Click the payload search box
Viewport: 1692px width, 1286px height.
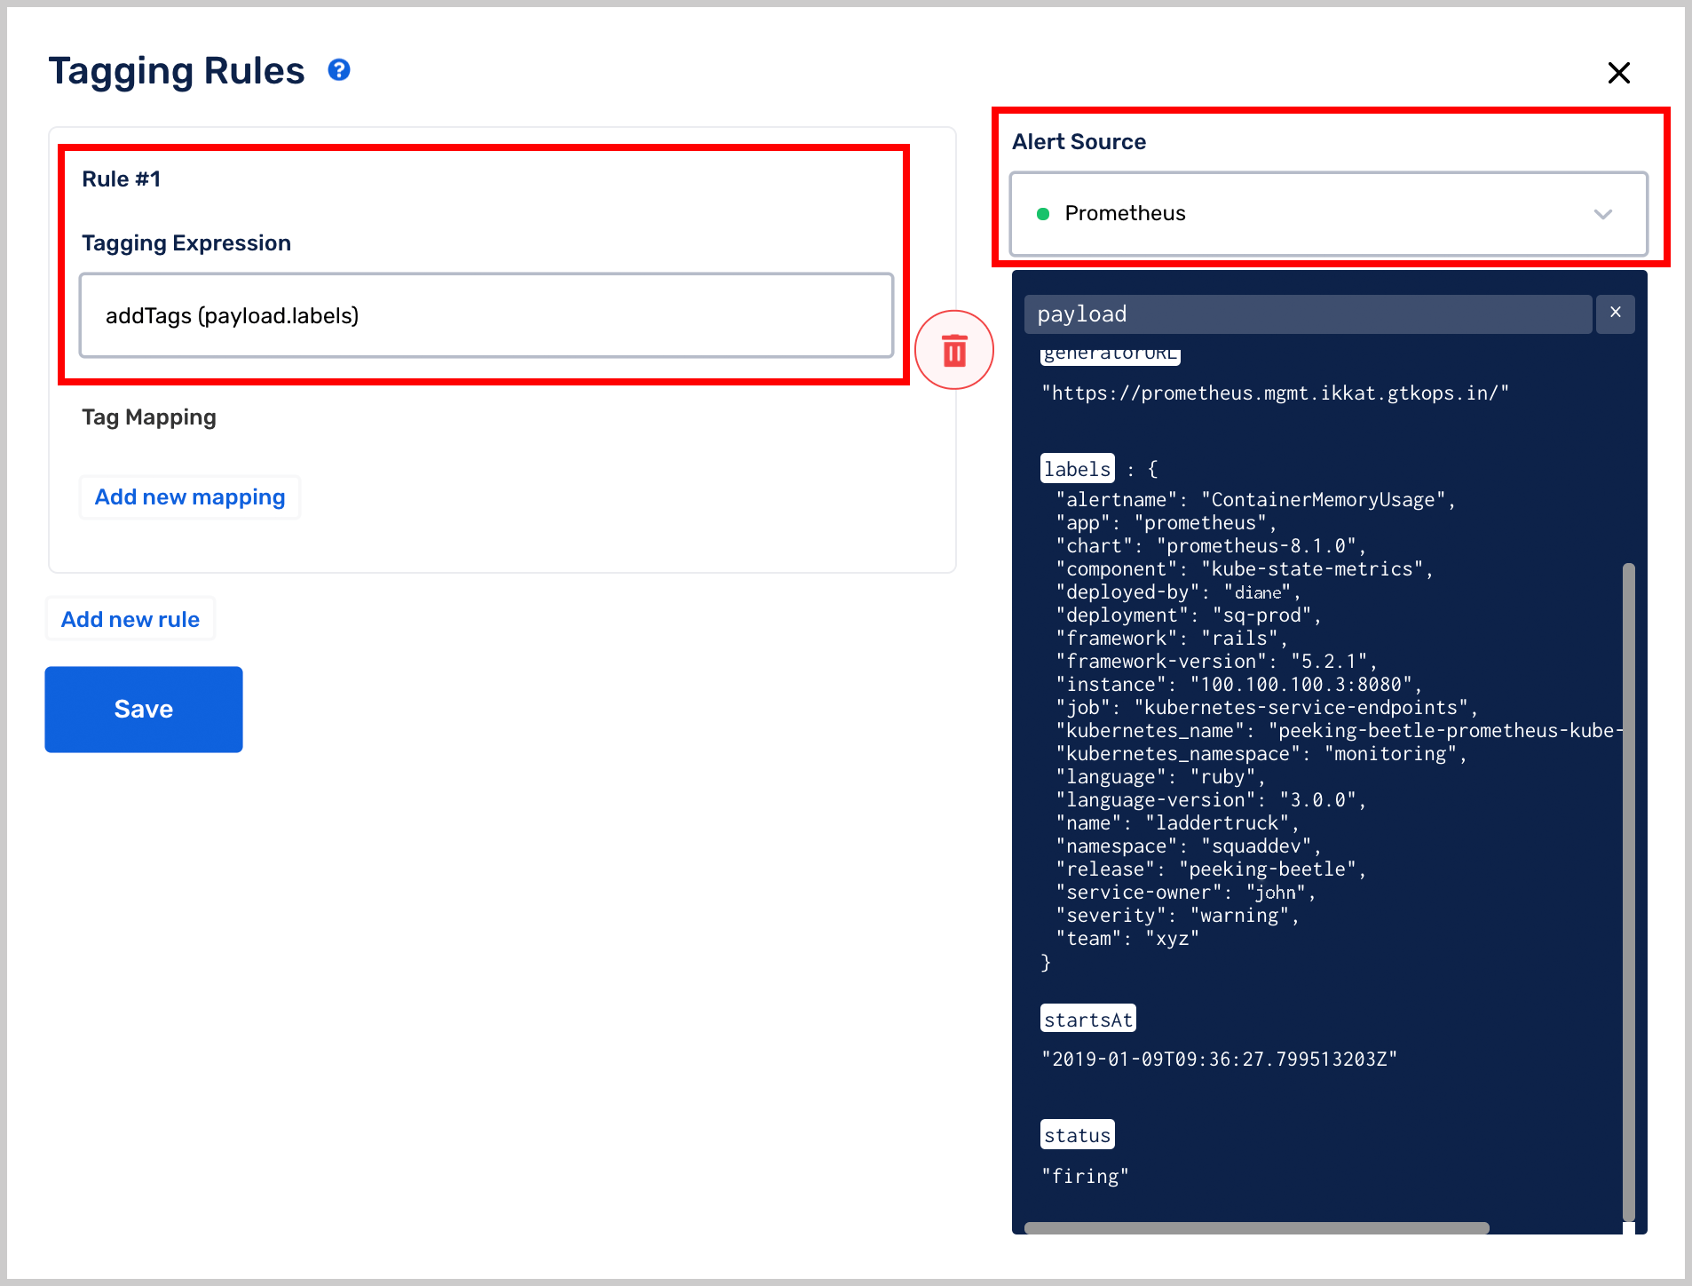point(1307,314)
